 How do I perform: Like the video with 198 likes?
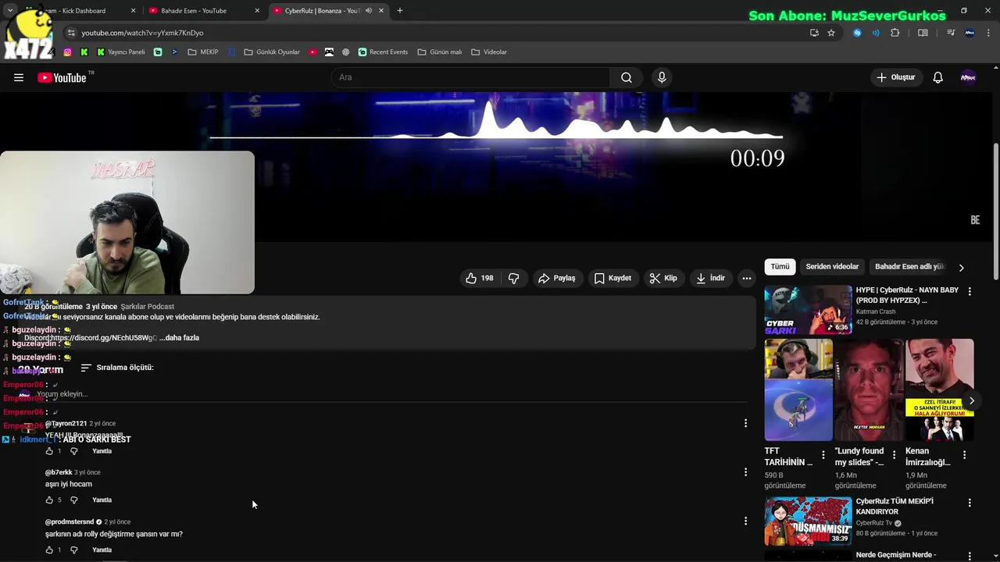coord(479,278)
